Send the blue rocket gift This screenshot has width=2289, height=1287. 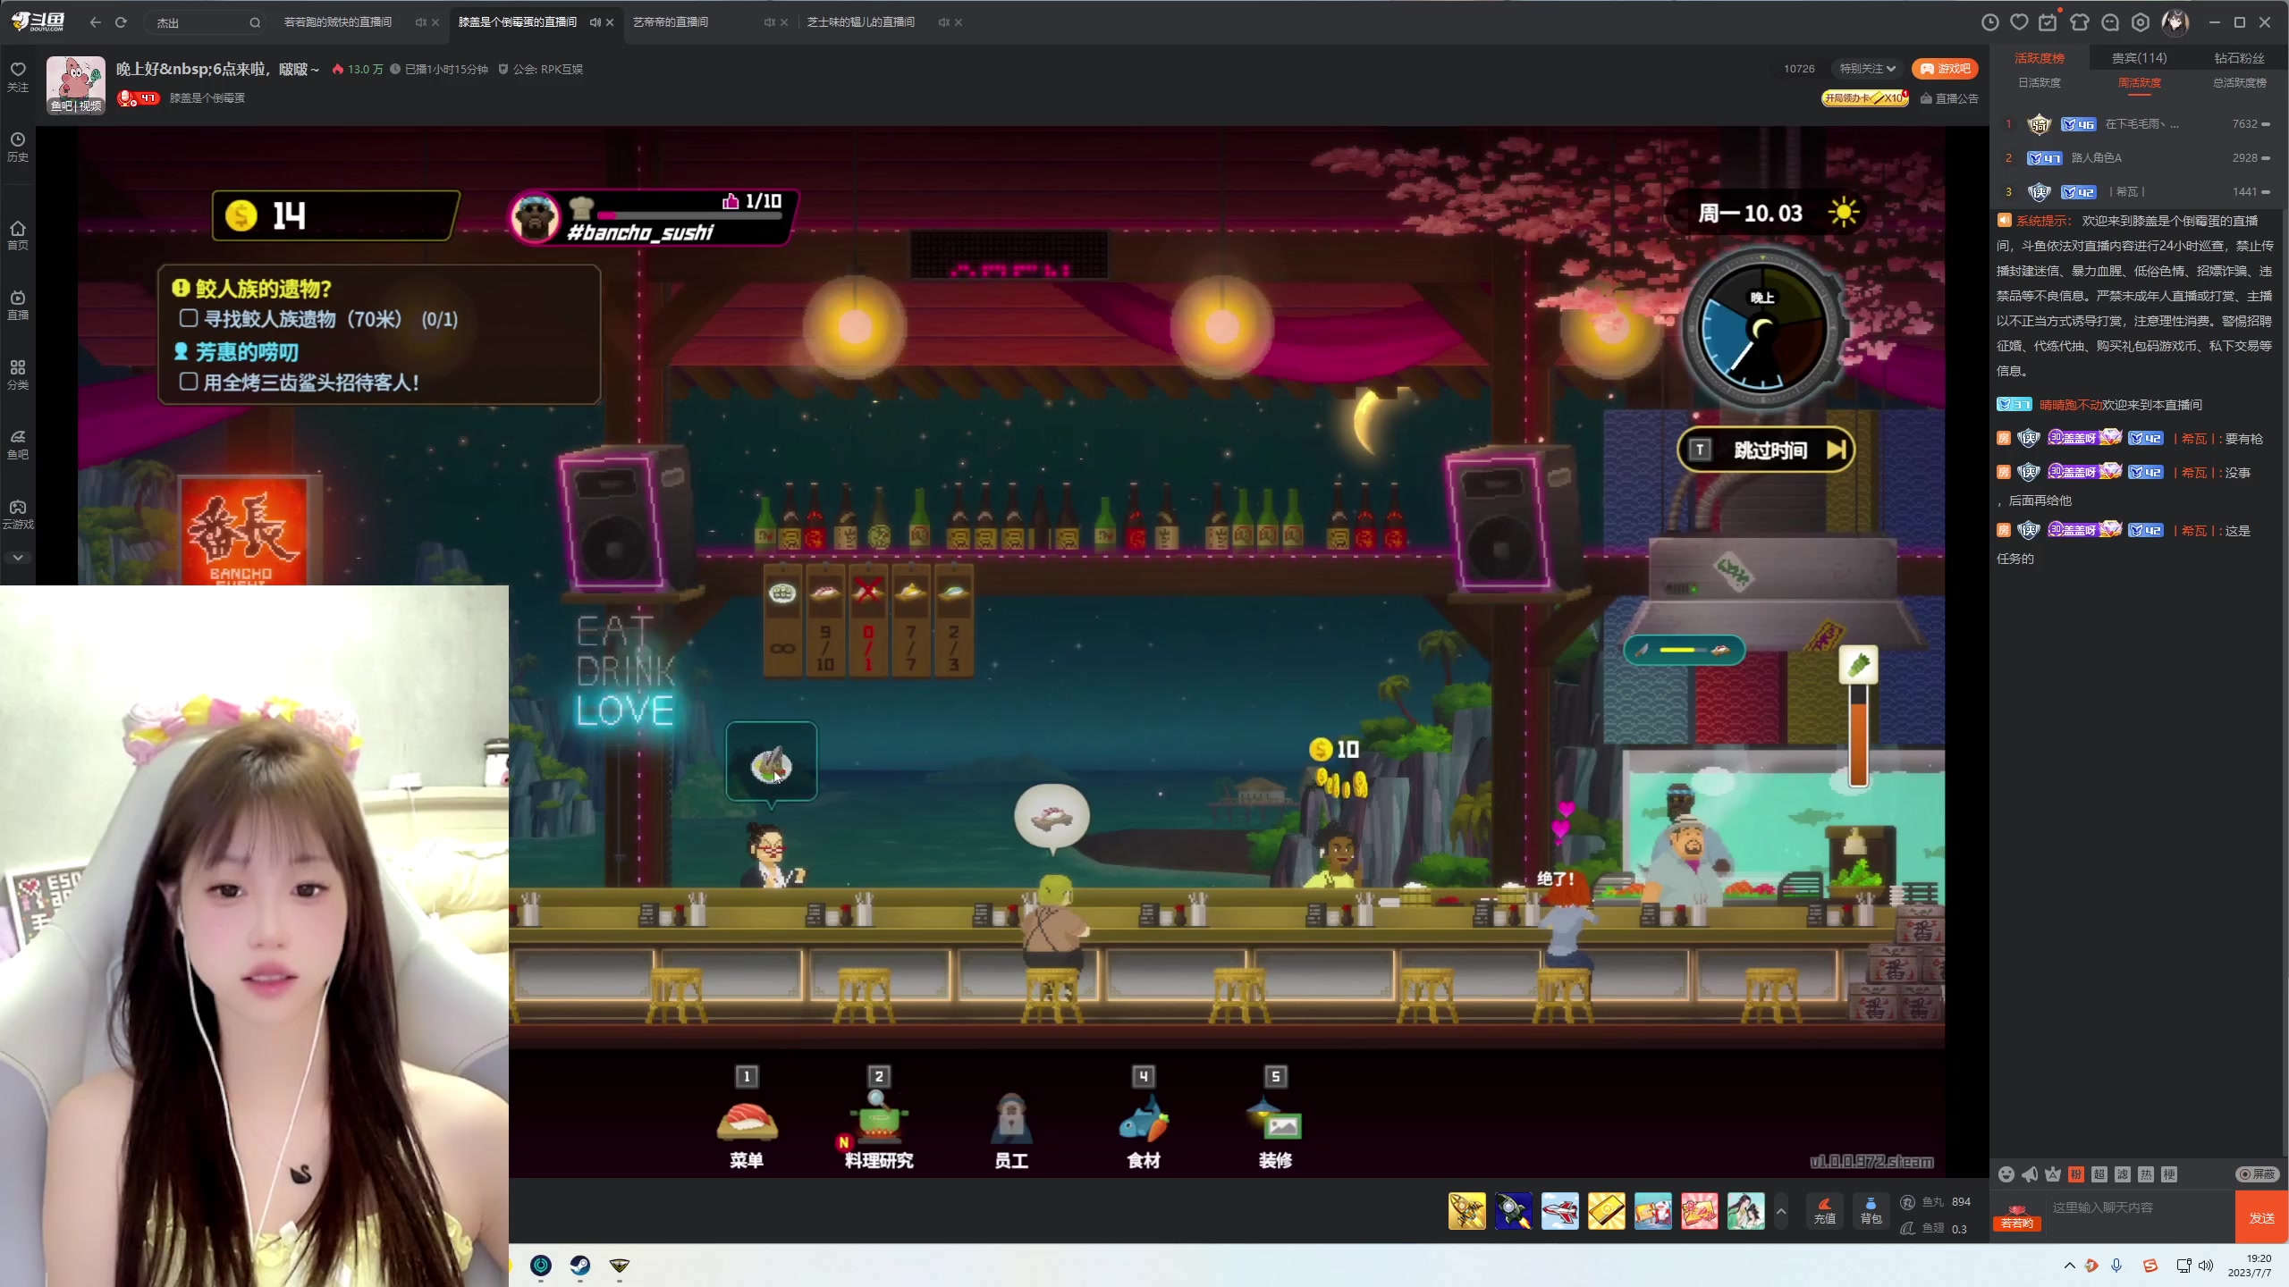point(1514,1211)
